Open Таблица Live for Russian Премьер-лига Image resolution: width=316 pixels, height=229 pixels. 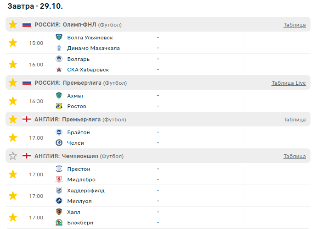288,83
